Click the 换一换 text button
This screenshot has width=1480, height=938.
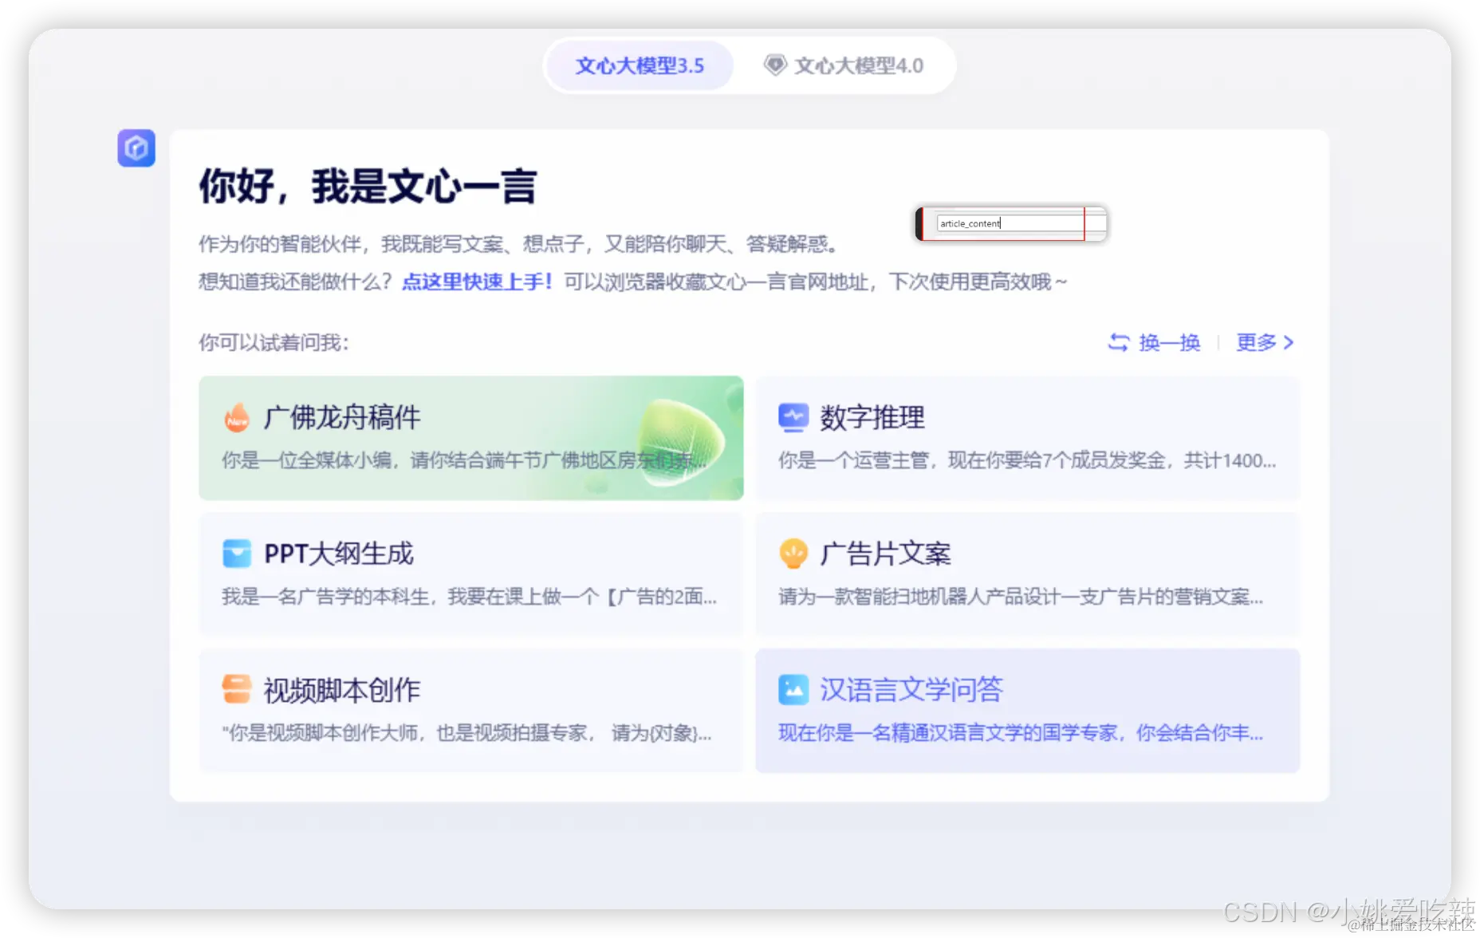pyautogui.click(x=1169, y=342)
